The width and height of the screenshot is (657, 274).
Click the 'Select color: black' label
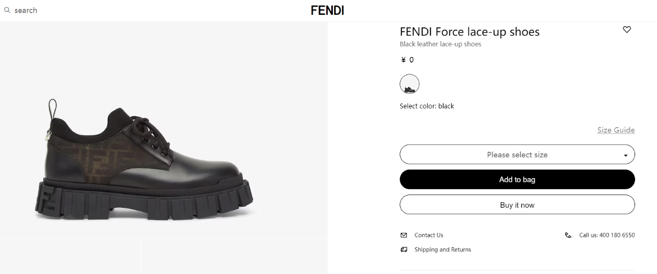click(427, 106)
